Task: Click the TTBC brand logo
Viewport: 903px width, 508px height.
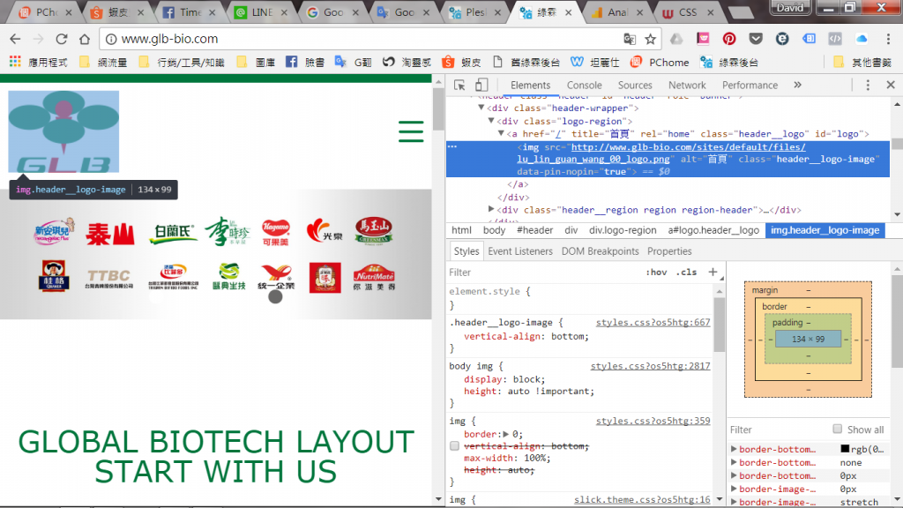Action: [108, 278]
